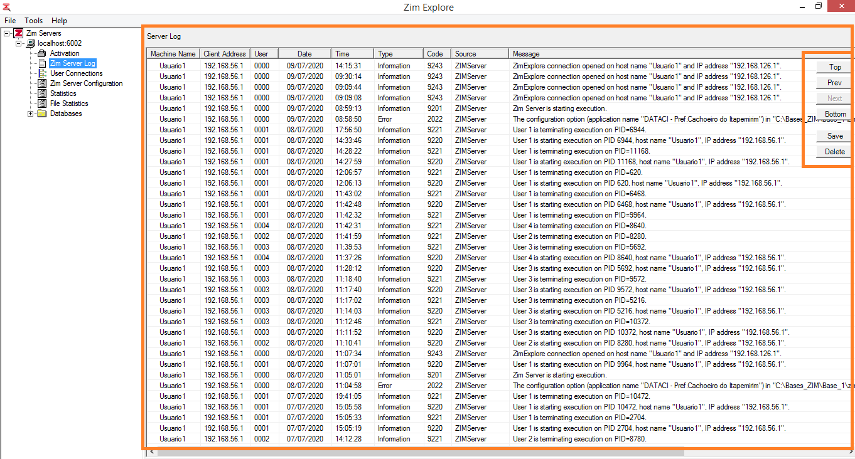The height and width of the screenshot is (459, 855).
Task: Click the Zim Server Configuration icon
Action: pos(43,83)
